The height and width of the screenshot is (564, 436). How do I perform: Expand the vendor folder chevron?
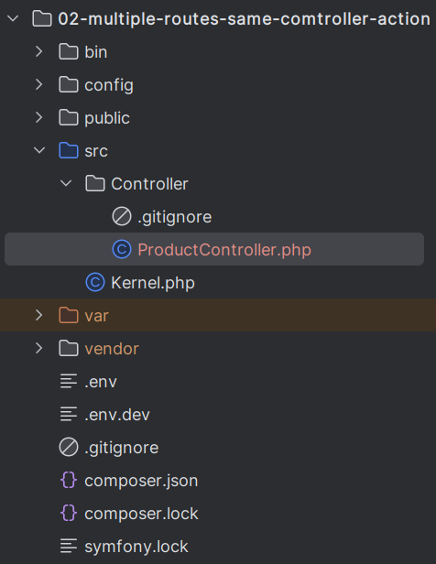point(39,348)
